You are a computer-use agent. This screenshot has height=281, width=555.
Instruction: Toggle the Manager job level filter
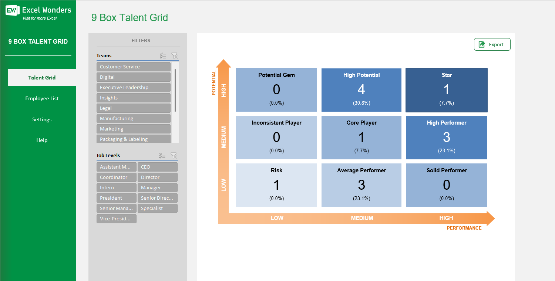pyautogui.click(x=157, y=187)
